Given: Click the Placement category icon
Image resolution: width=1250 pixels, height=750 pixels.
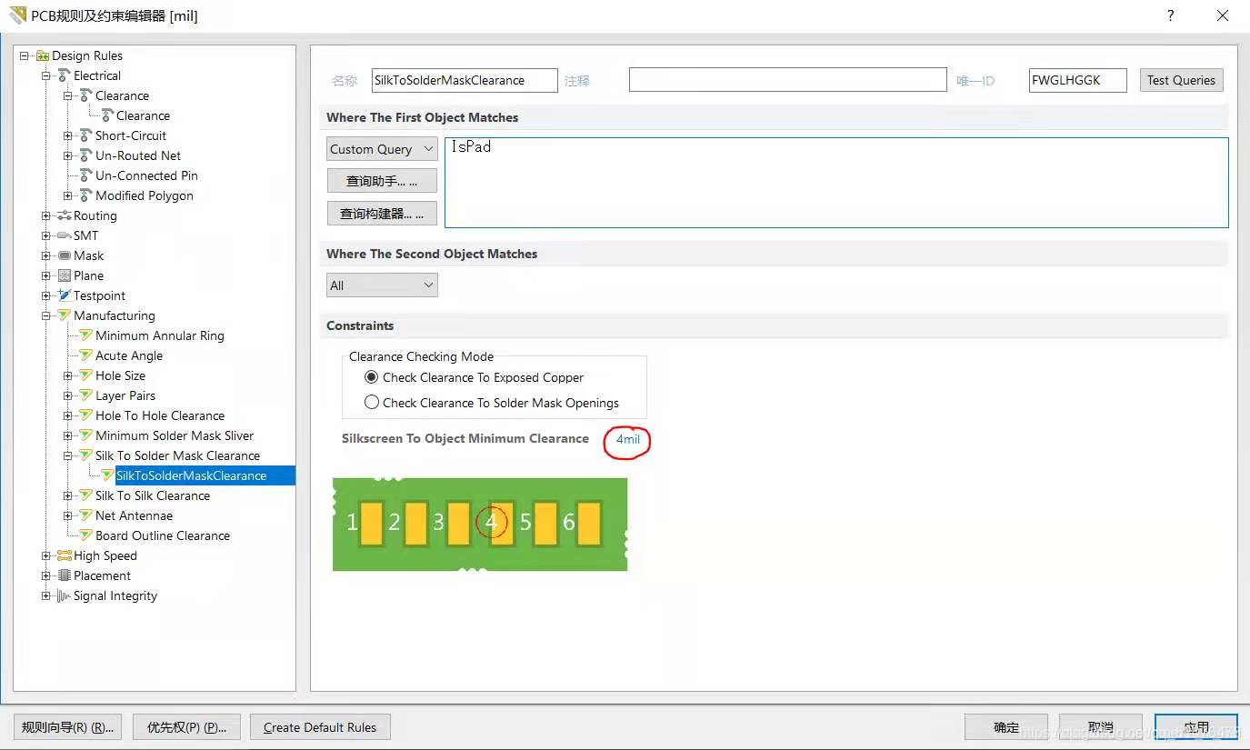Looking at the screenshot, I should (x=65, y=575).
